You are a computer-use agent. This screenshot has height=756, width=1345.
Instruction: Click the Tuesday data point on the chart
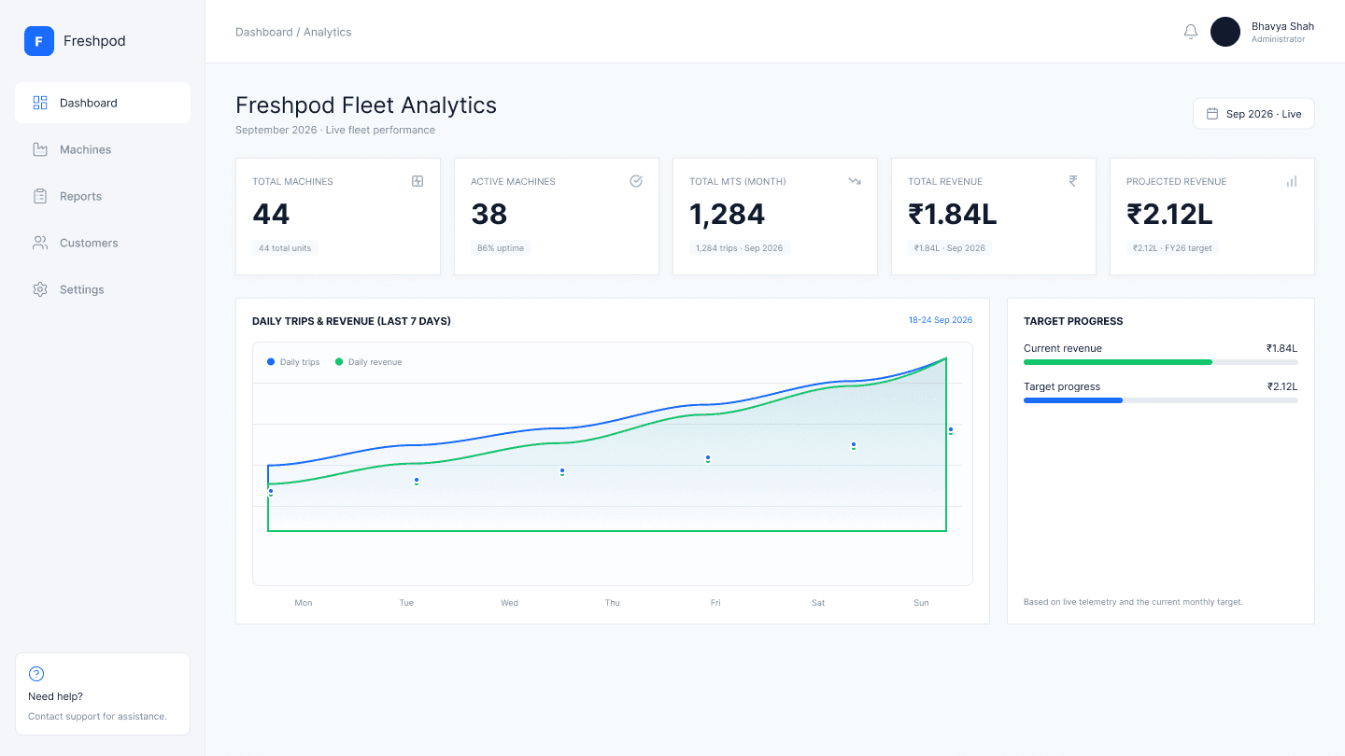tap(417, 481)
